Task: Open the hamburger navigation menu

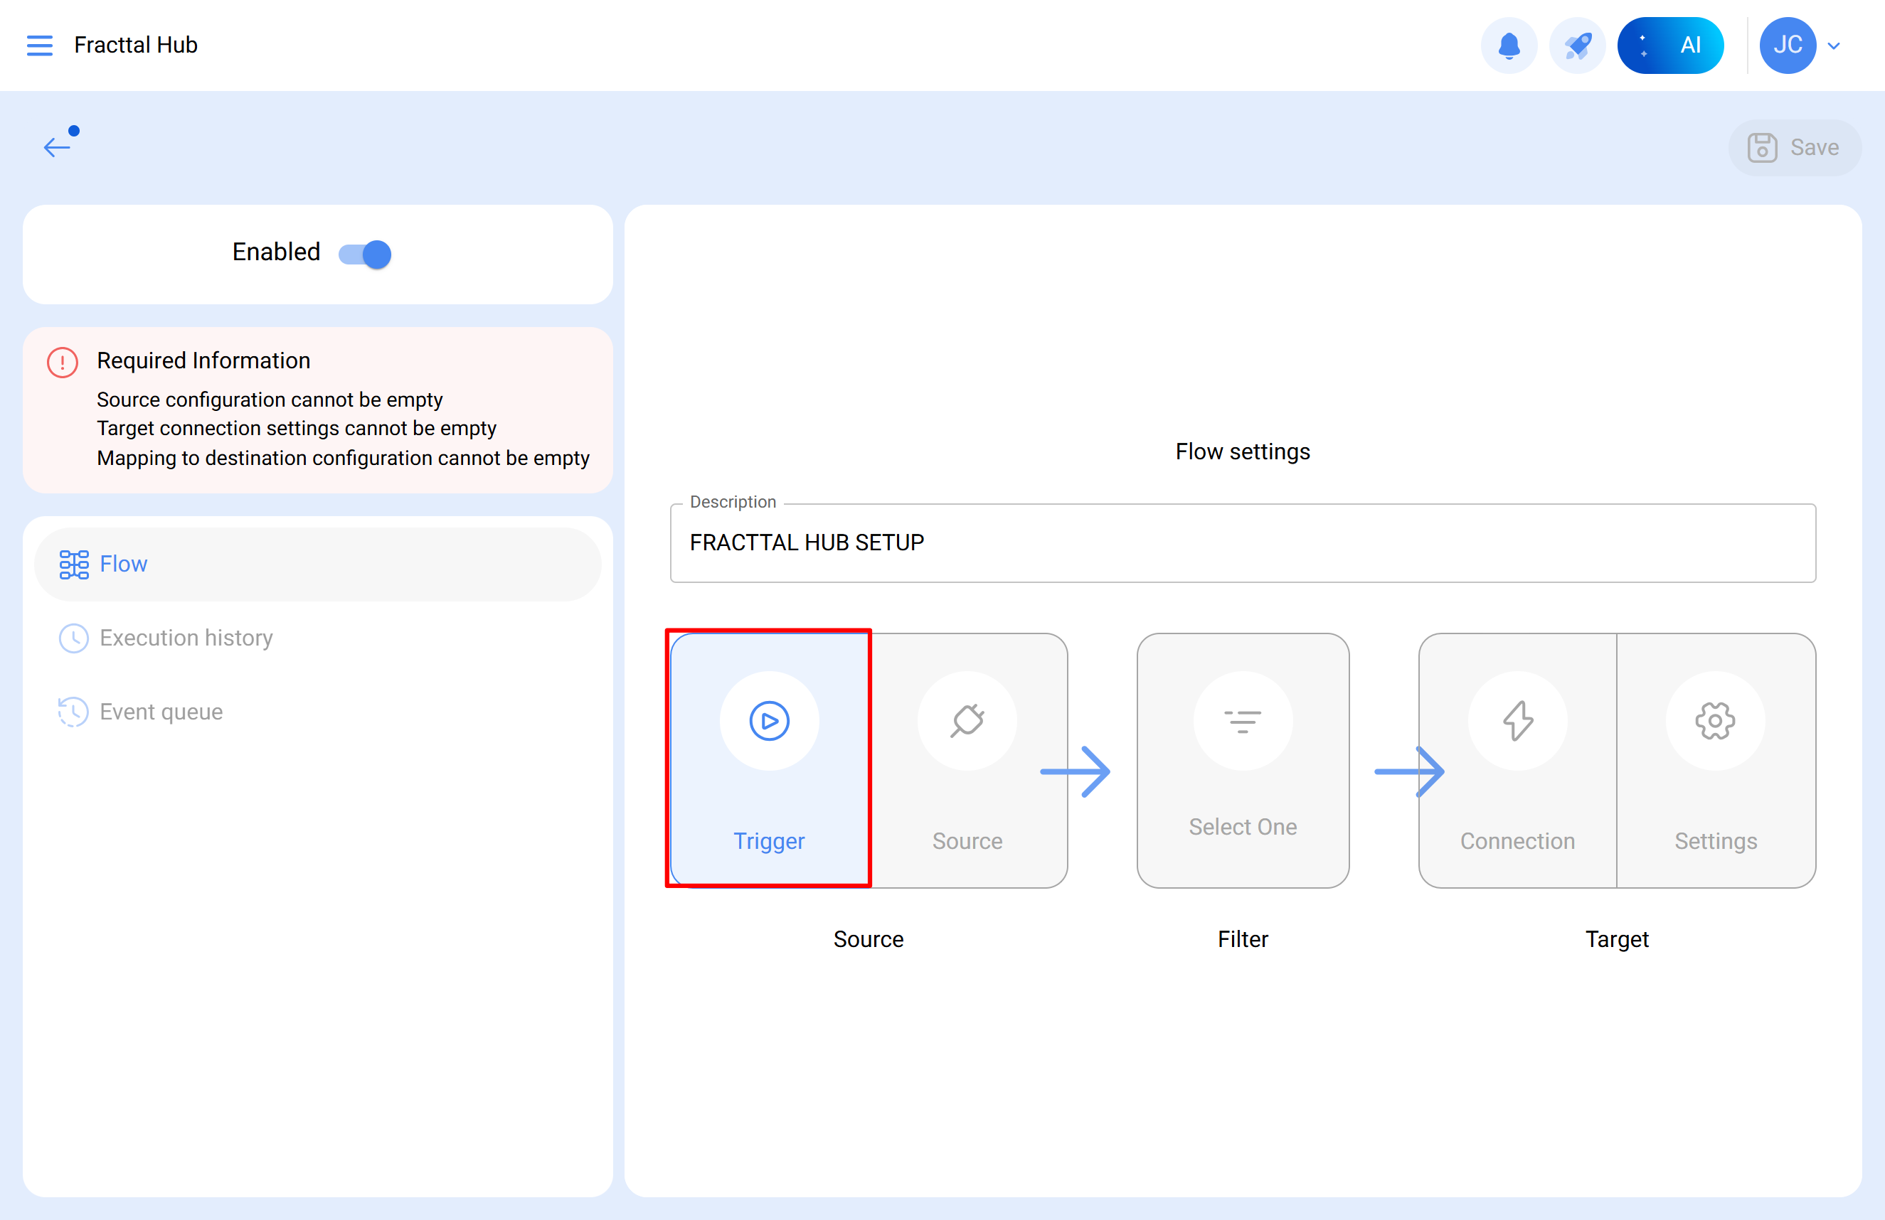Action: (40, 45)
